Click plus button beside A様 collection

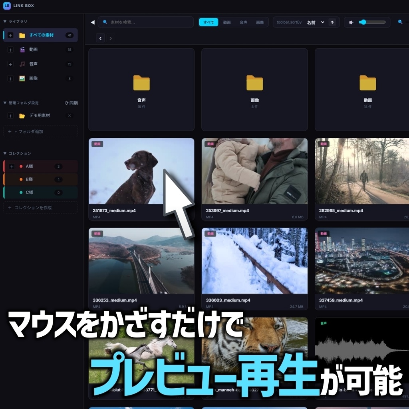click(12, 167)
